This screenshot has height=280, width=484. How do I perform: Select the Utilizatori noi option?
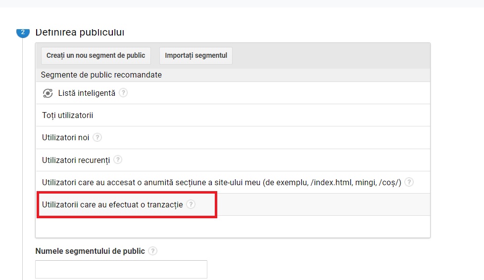[x=233, y=138]
